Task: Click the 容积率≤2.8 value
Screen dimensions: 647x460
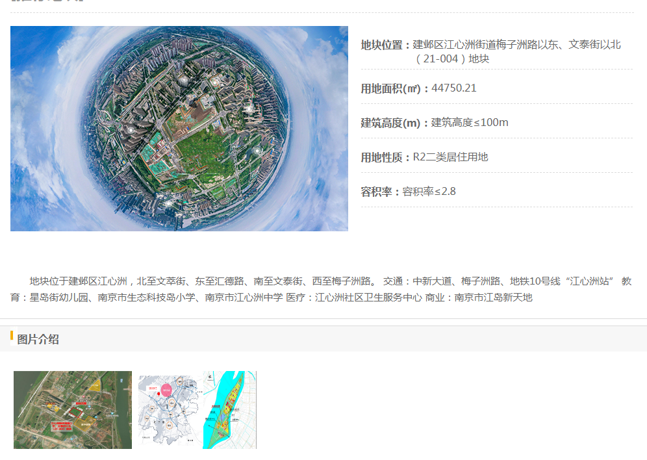Action: [x=429, y=191]
